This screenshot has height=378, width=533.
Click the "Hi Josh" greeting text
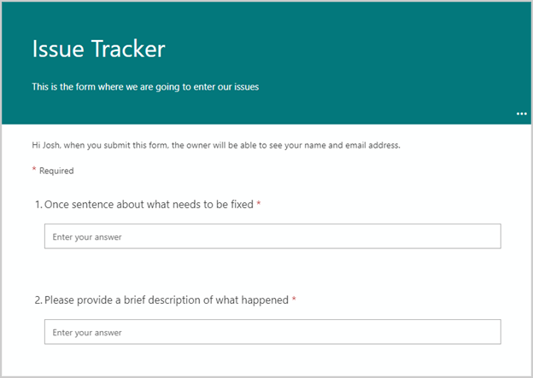[x=45, y=145]
